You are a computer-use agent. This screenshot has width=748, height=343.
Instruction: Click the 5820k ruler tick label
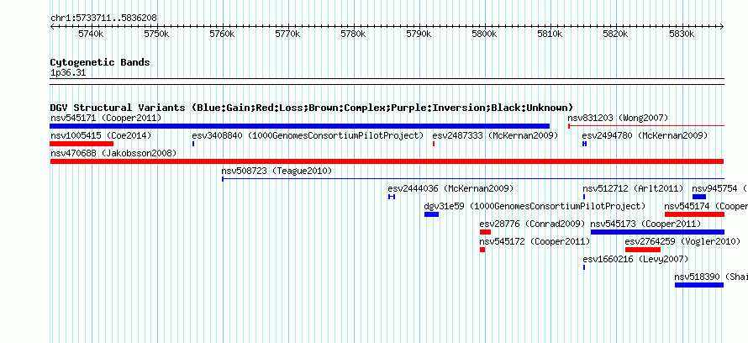(x=616, y=34)
